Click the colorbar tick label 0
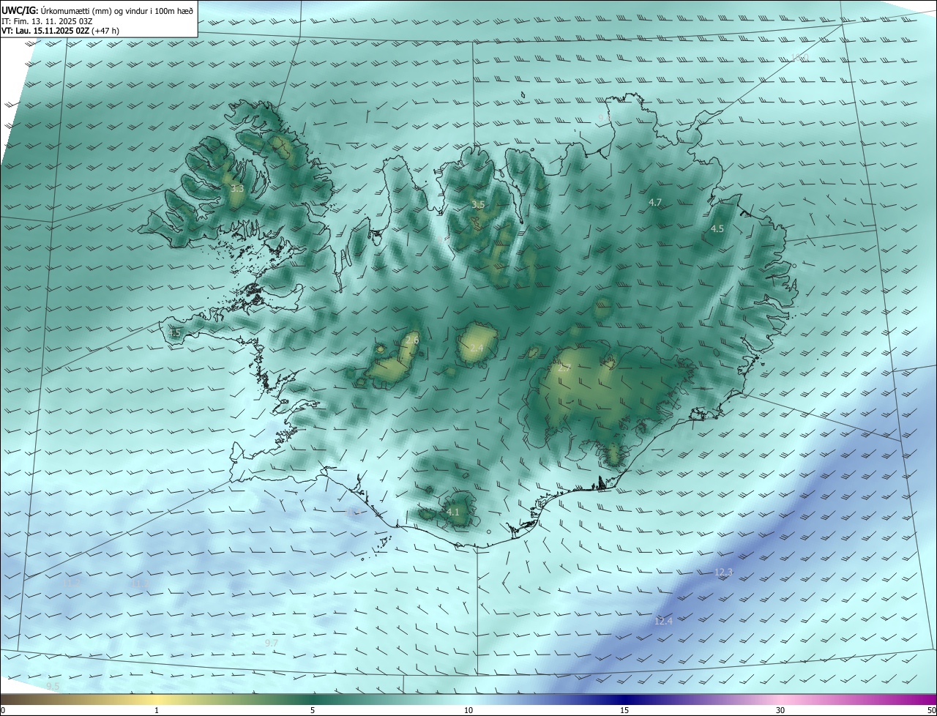The width and height of the screenshot is (937, 716). [x=3, y=710]
